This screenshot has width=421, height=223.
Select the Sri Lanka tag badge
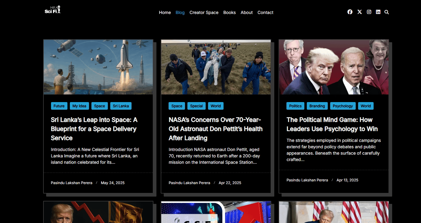pyautogui.click(x=121, y=106)
